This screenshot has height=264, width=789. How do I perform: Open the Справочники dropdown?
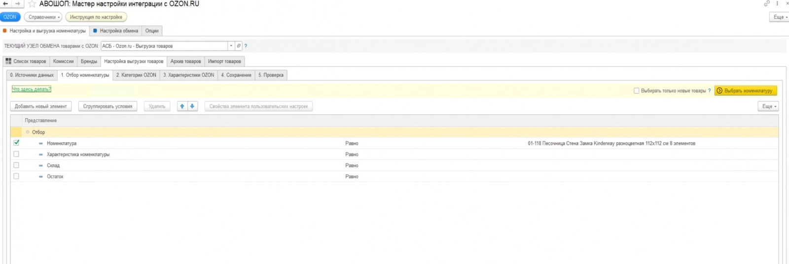click(43, 17)
